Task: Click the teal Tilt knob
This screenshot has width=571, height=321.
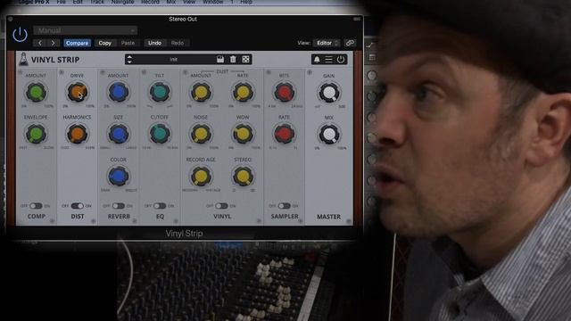Action: click(160, 92)
